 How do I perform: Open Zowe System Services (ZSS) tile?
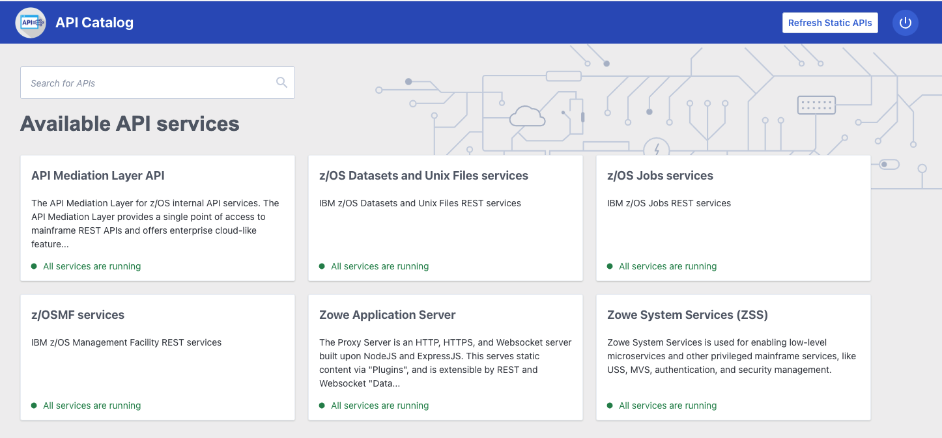coord(687,315)
